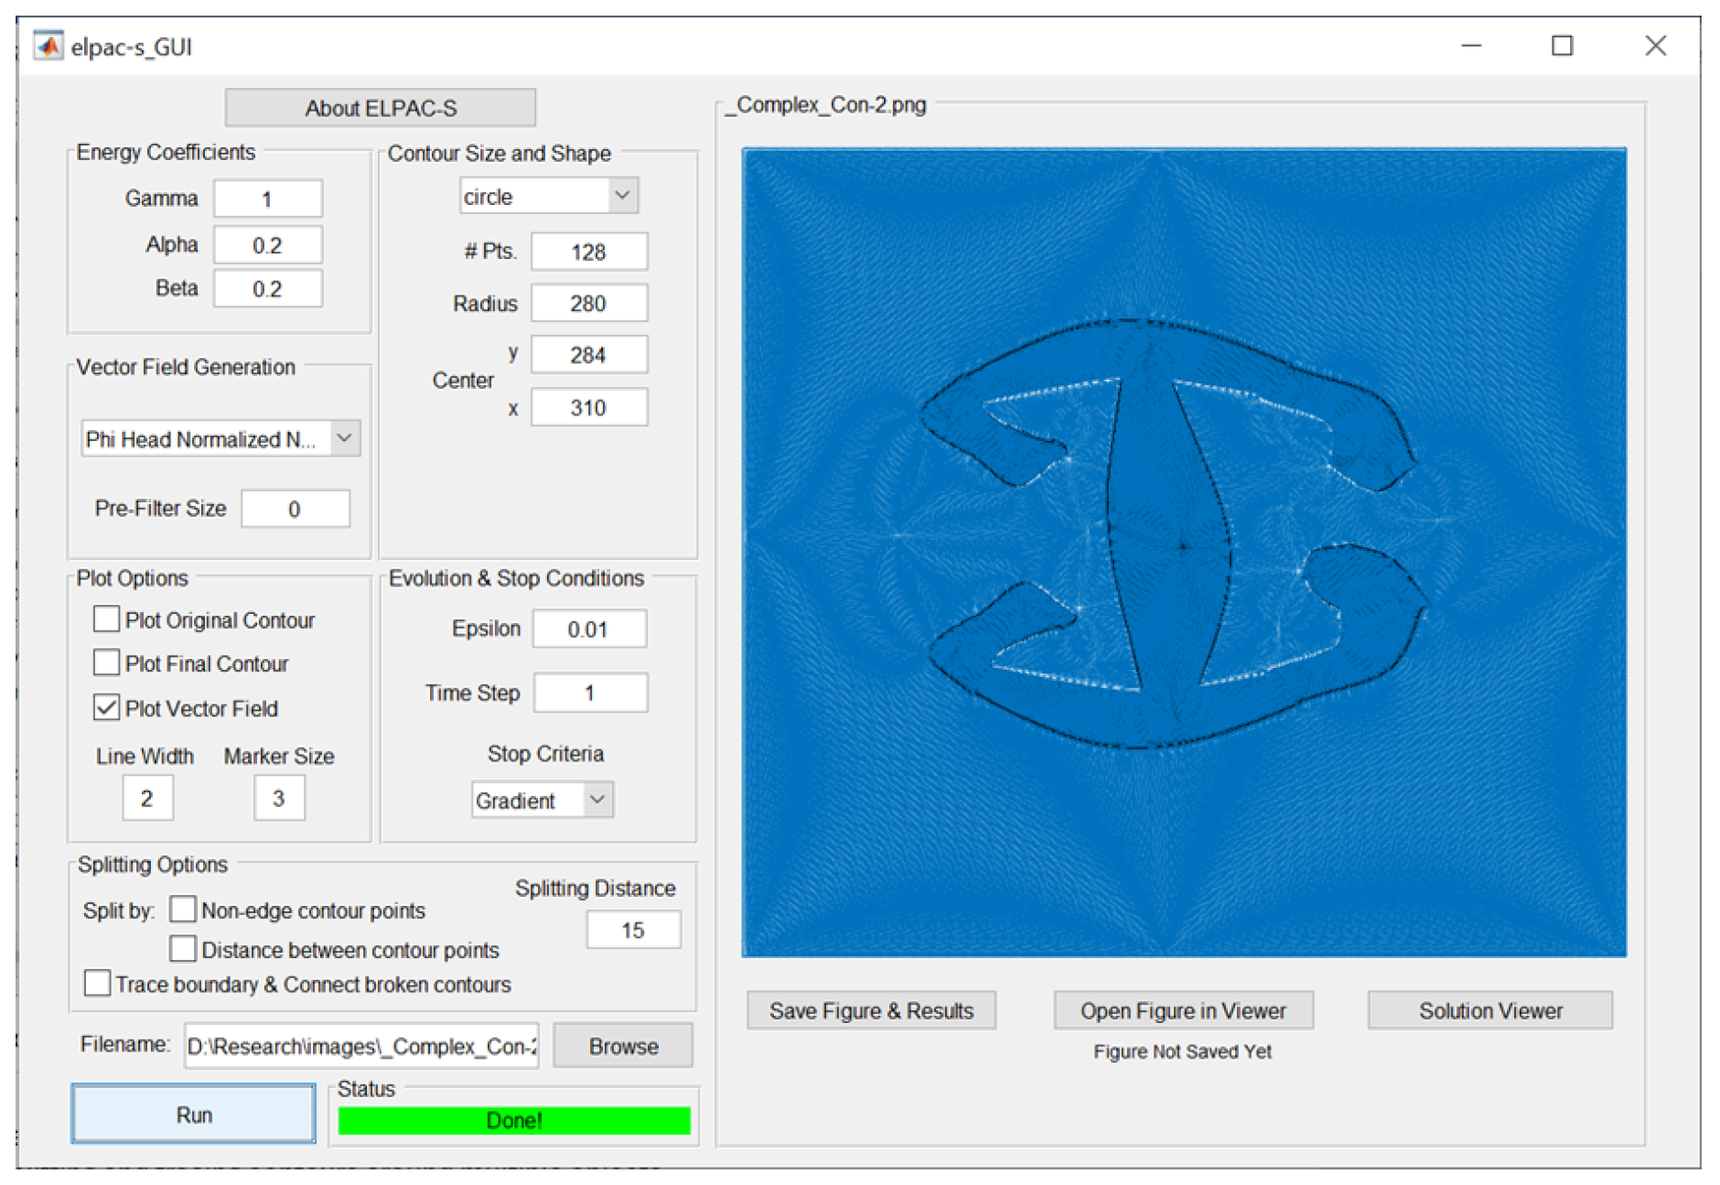Click the MATLAB icon in the title bar
1720x1185 pixels.
click(48, 46)
